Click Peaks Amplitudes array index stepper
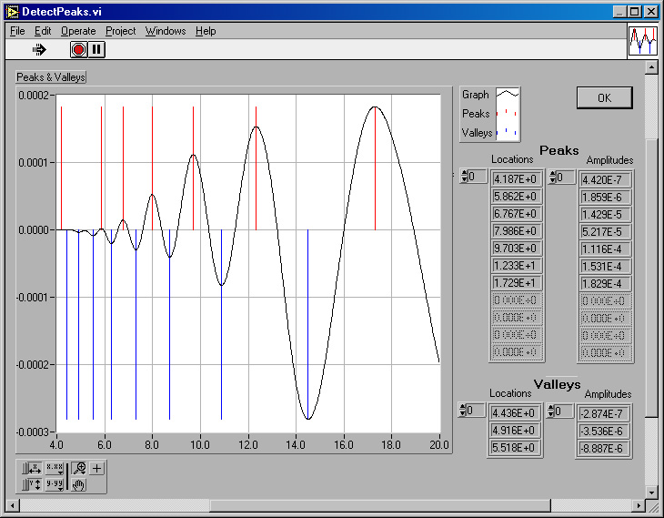The image size is (664, 518). point(552,178)
